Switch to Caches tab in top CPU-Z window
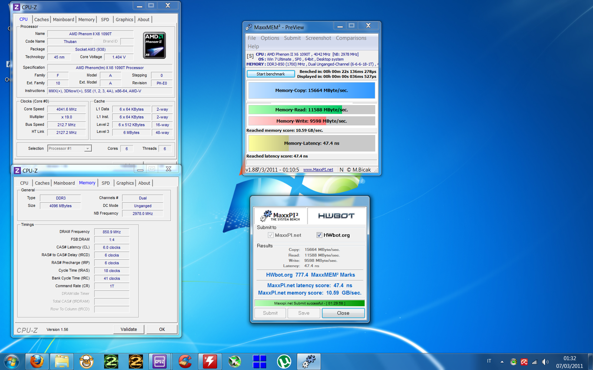 (x=42, y=20)
